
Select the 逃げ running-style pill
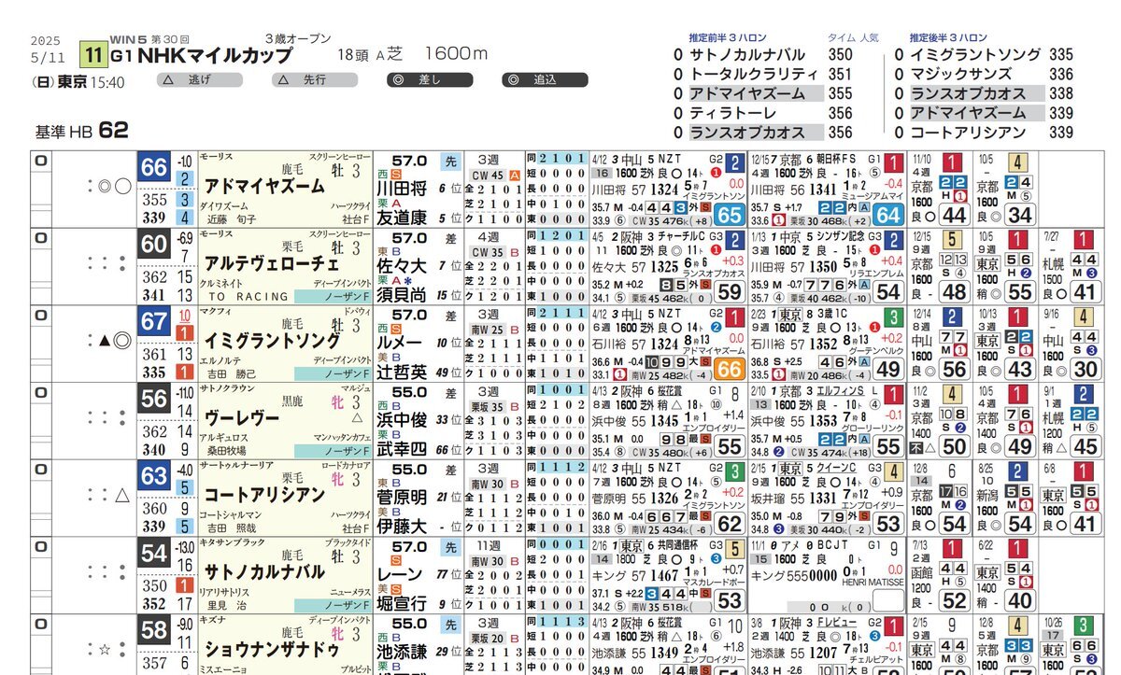point(199,80)
